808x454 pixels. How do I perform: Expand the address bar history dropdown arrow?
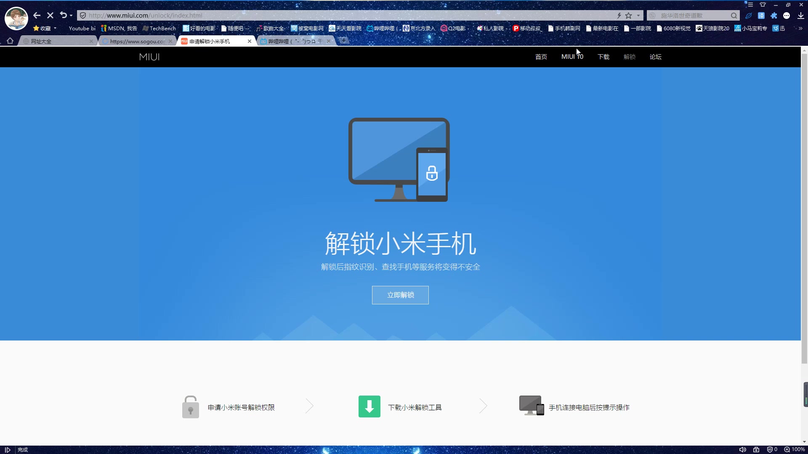(x=638, y=16)
